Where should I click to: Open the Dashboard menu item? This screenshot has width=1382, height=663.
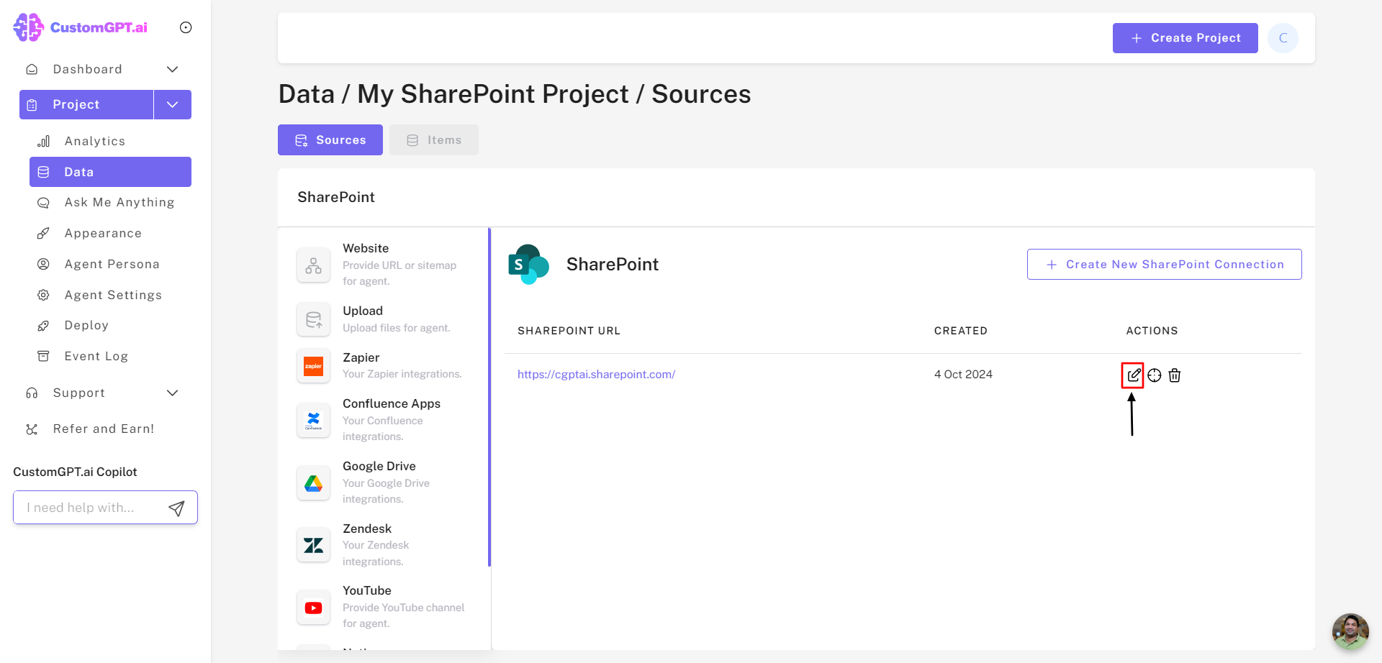pyautogui.click(x=87, y=69)
